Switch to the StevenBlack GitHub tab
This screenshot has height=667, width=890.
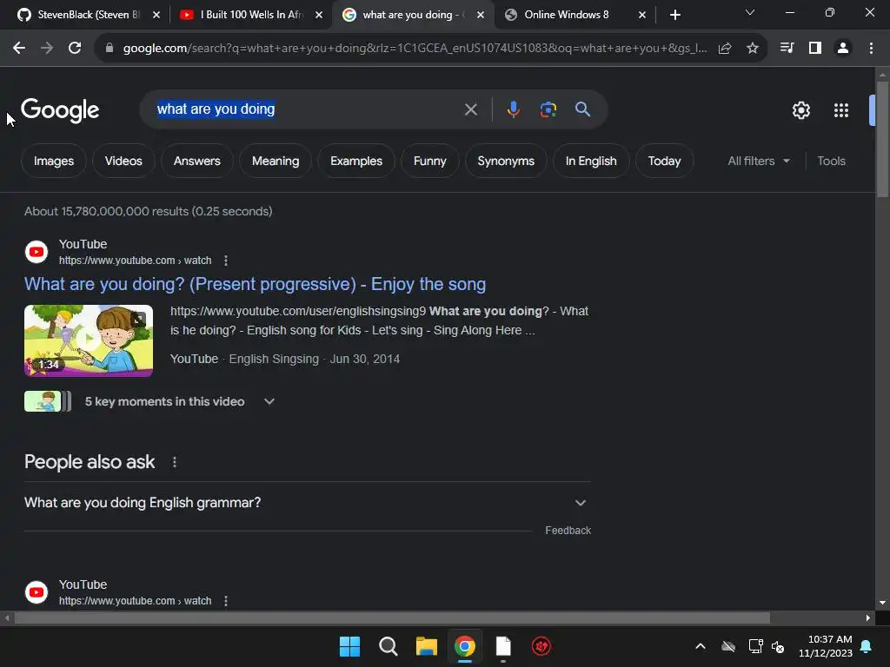pos(79,15)
